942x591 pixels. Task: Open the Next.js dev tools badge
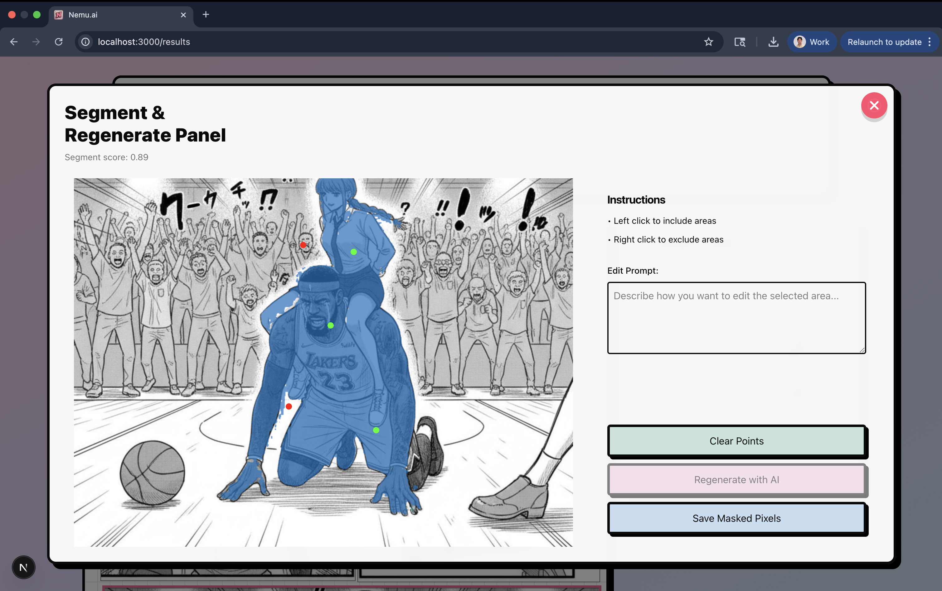coord(23,567)
